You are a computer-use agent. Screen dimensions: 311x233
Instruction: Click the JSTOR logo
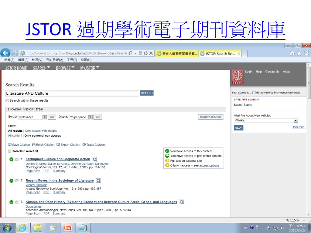pos(238,77)
